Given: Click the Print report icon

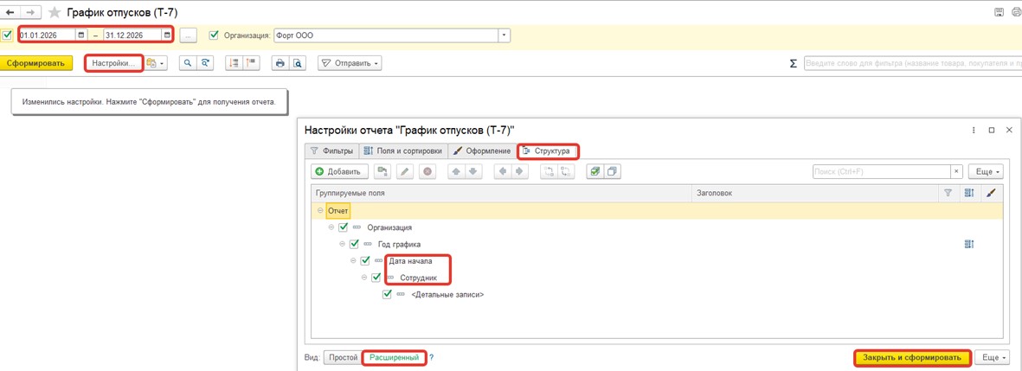Looking at the screenshot, I should tap(279, 63).
